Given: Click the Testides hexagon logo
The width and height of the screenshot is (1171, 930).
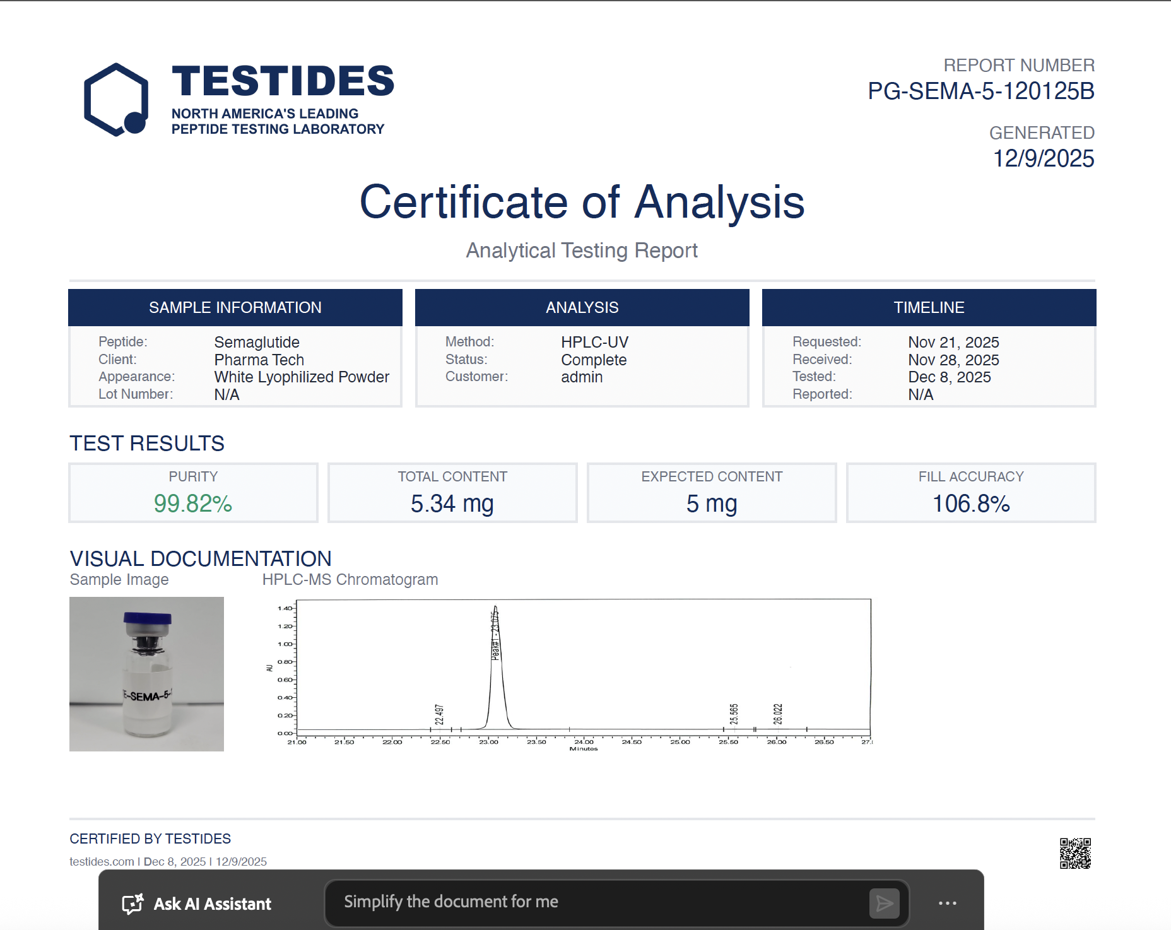Looking at the screenshot, I should (x=117, y=100).
